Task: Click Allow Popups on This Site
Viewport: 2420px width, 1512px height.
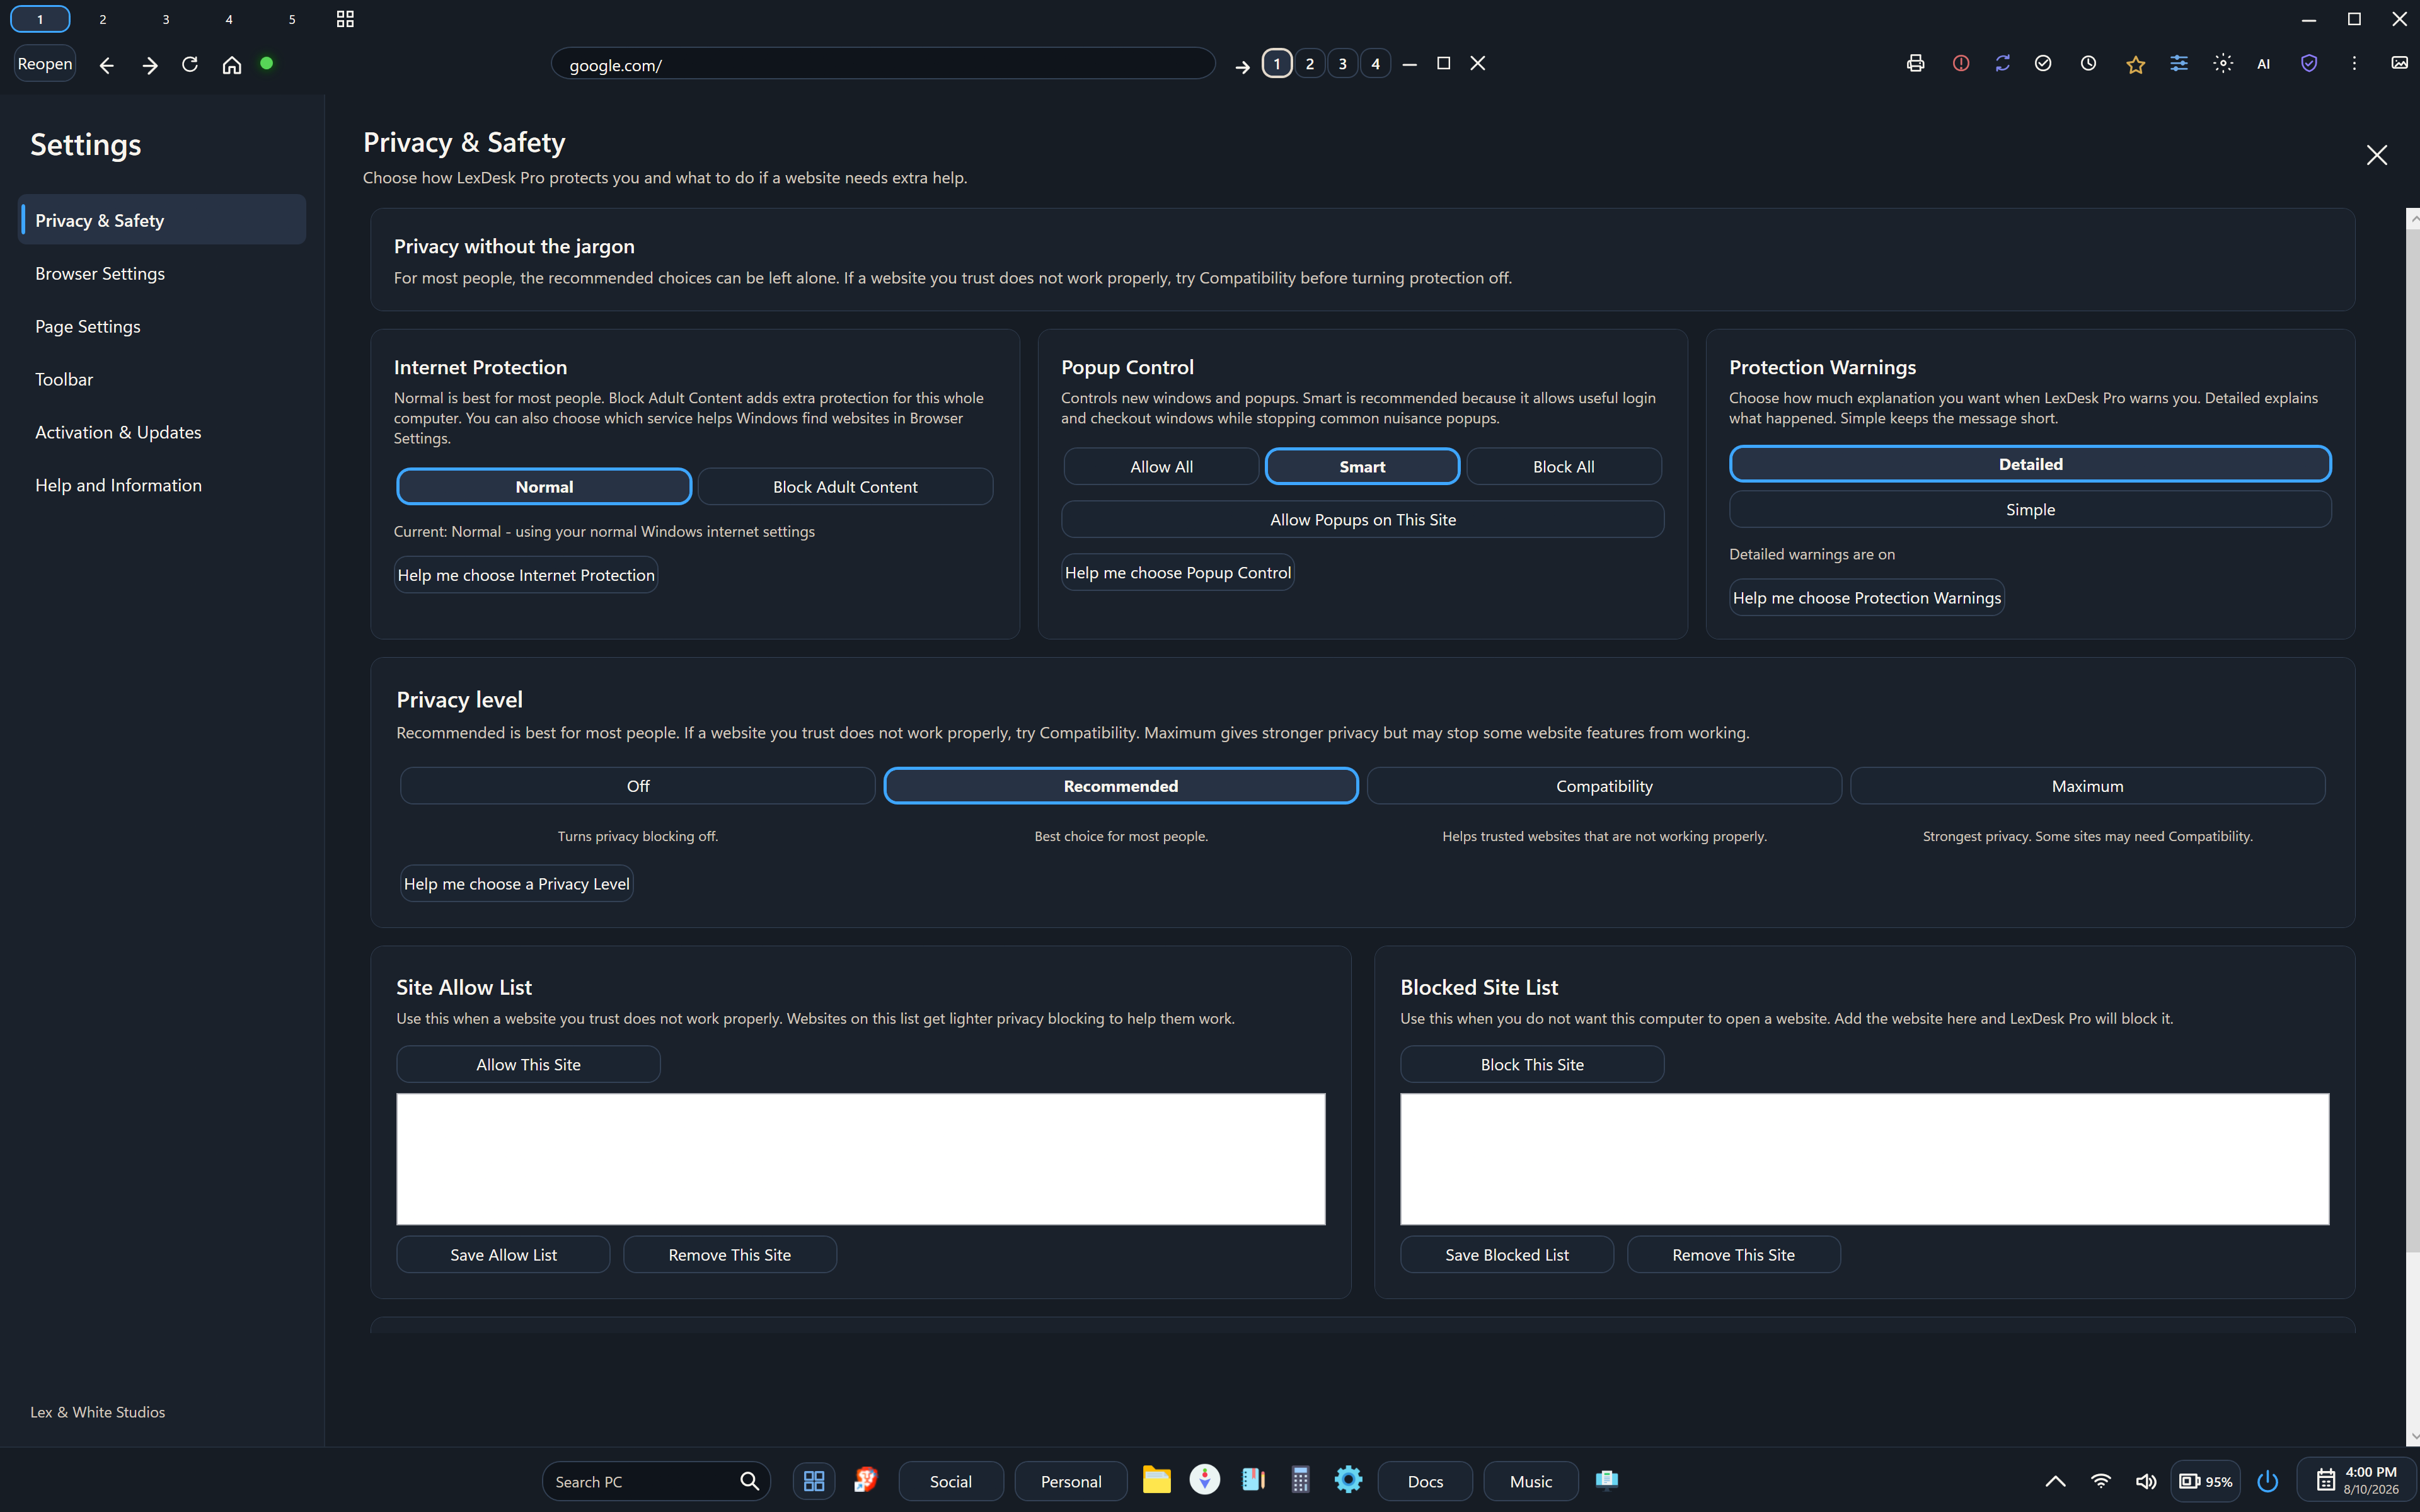Action: click(1362, 520)
